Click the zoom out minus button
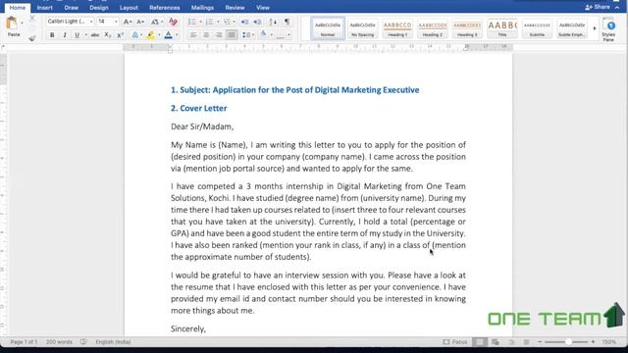 coord(540,342)
